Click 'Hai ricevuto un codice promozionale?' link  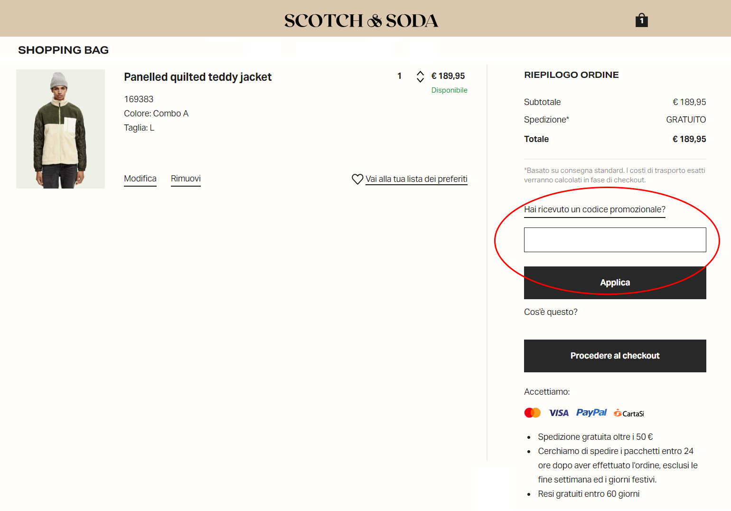pos(594,209)
